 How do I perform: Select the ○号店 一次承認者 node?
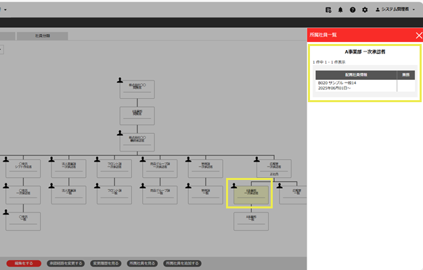(x=23, y=195)
